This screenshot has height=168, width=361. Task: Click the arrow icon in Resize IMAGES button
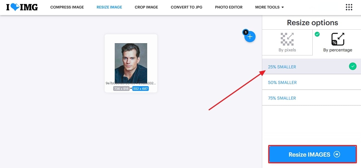point(337,154)
